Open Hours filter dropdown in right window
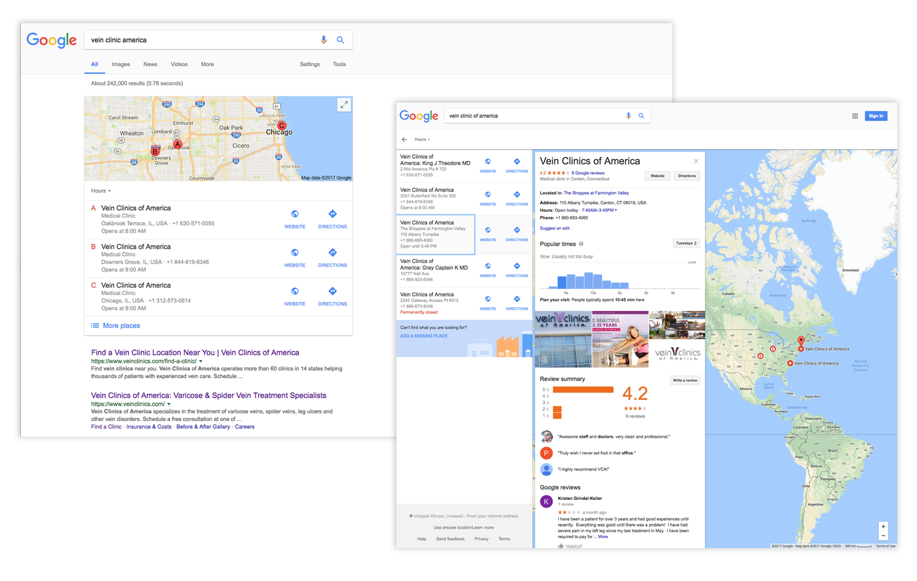The image size is (917, 581). (422, 140)
